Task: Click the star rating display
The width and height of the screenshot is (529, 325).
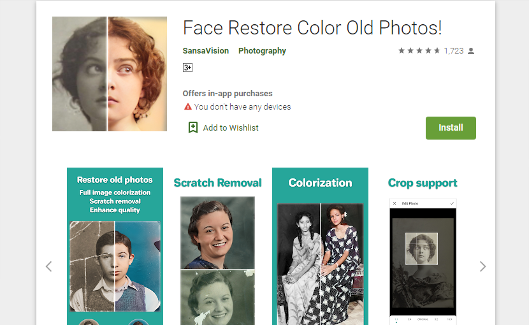Action: coord(419,50)
